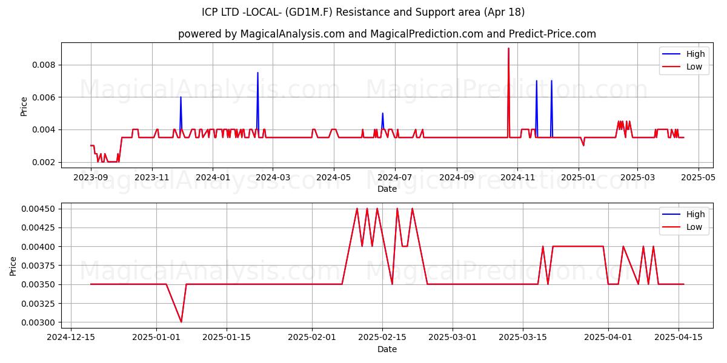727x363 pixels.
Task: Click the upper chart x-axis label '2023-11'
Action: pos(152,177)
